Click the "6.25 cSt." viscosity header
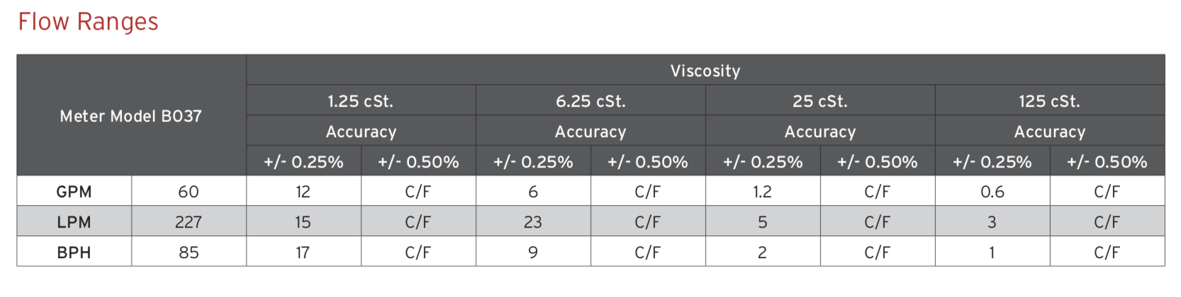 [x=590, y=101]
